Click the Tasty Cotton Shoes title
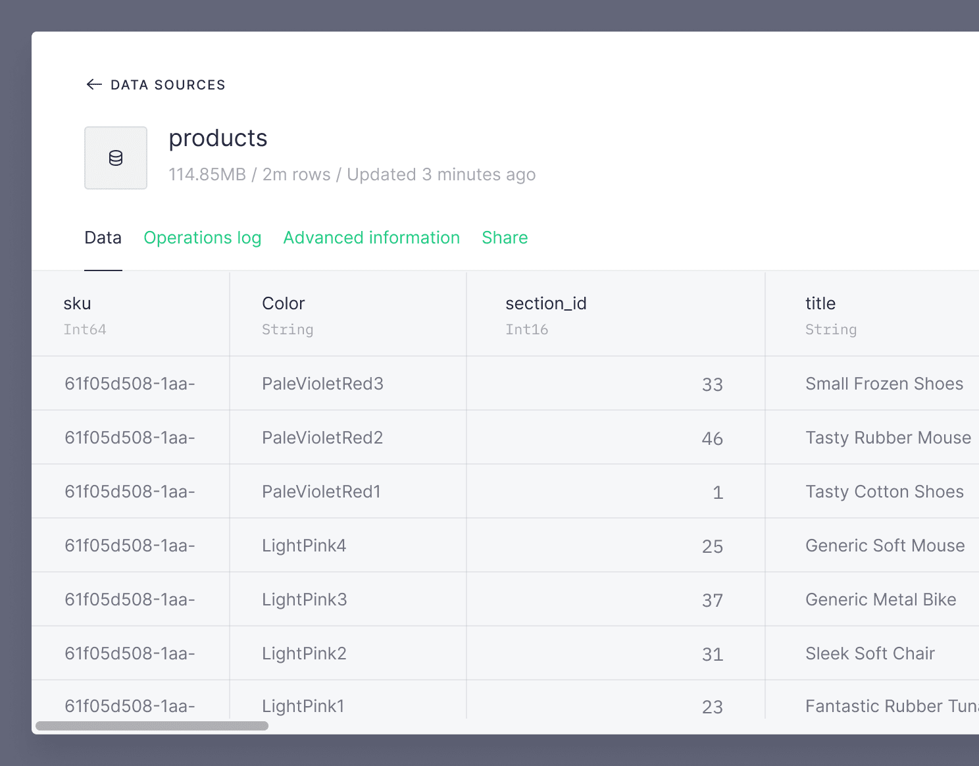 click(x=884, y=492)
